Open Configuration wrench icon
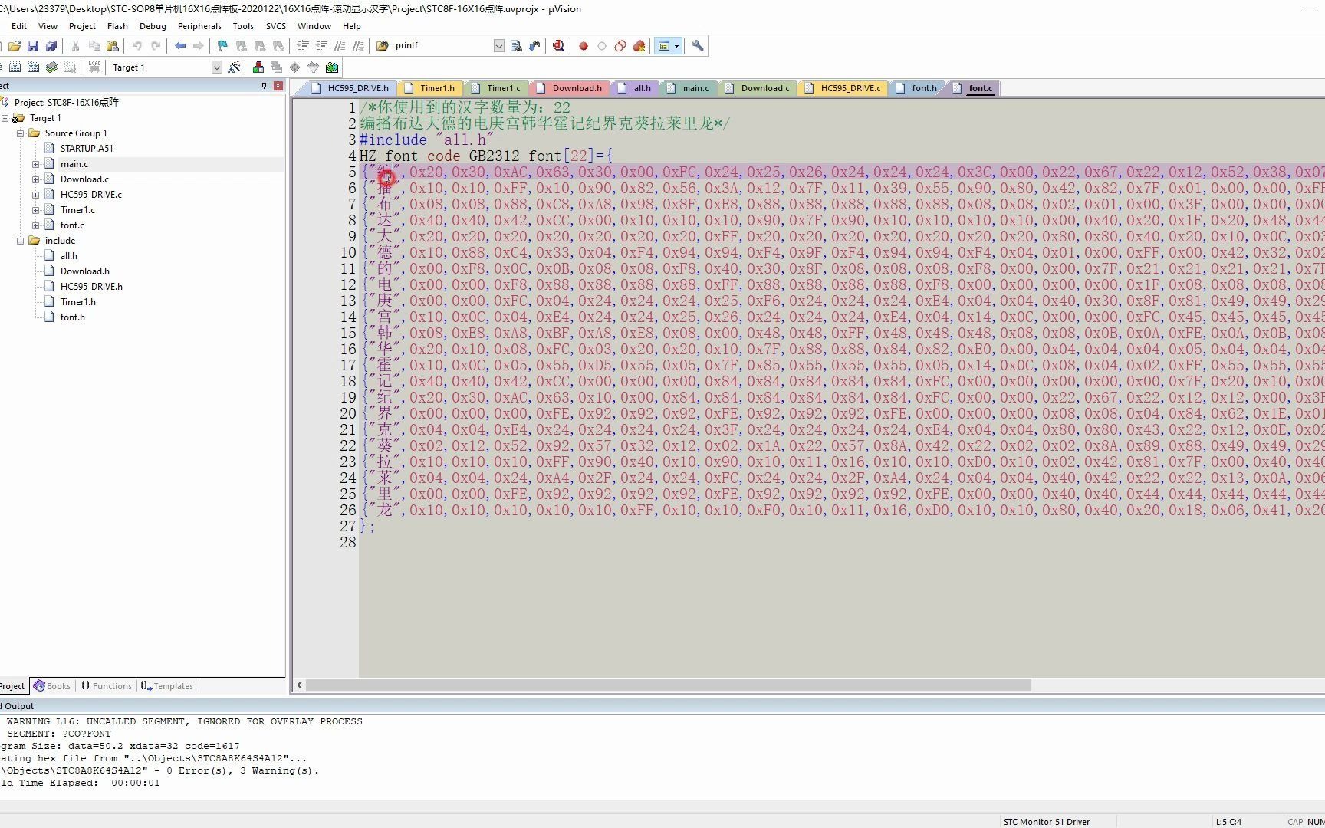The height and width of the screenshot is (828, 1325). (x=698, y=46)
